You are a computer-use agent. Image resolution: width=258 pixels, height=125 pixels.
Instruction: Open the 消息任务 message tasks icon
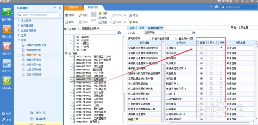[7, 46]
